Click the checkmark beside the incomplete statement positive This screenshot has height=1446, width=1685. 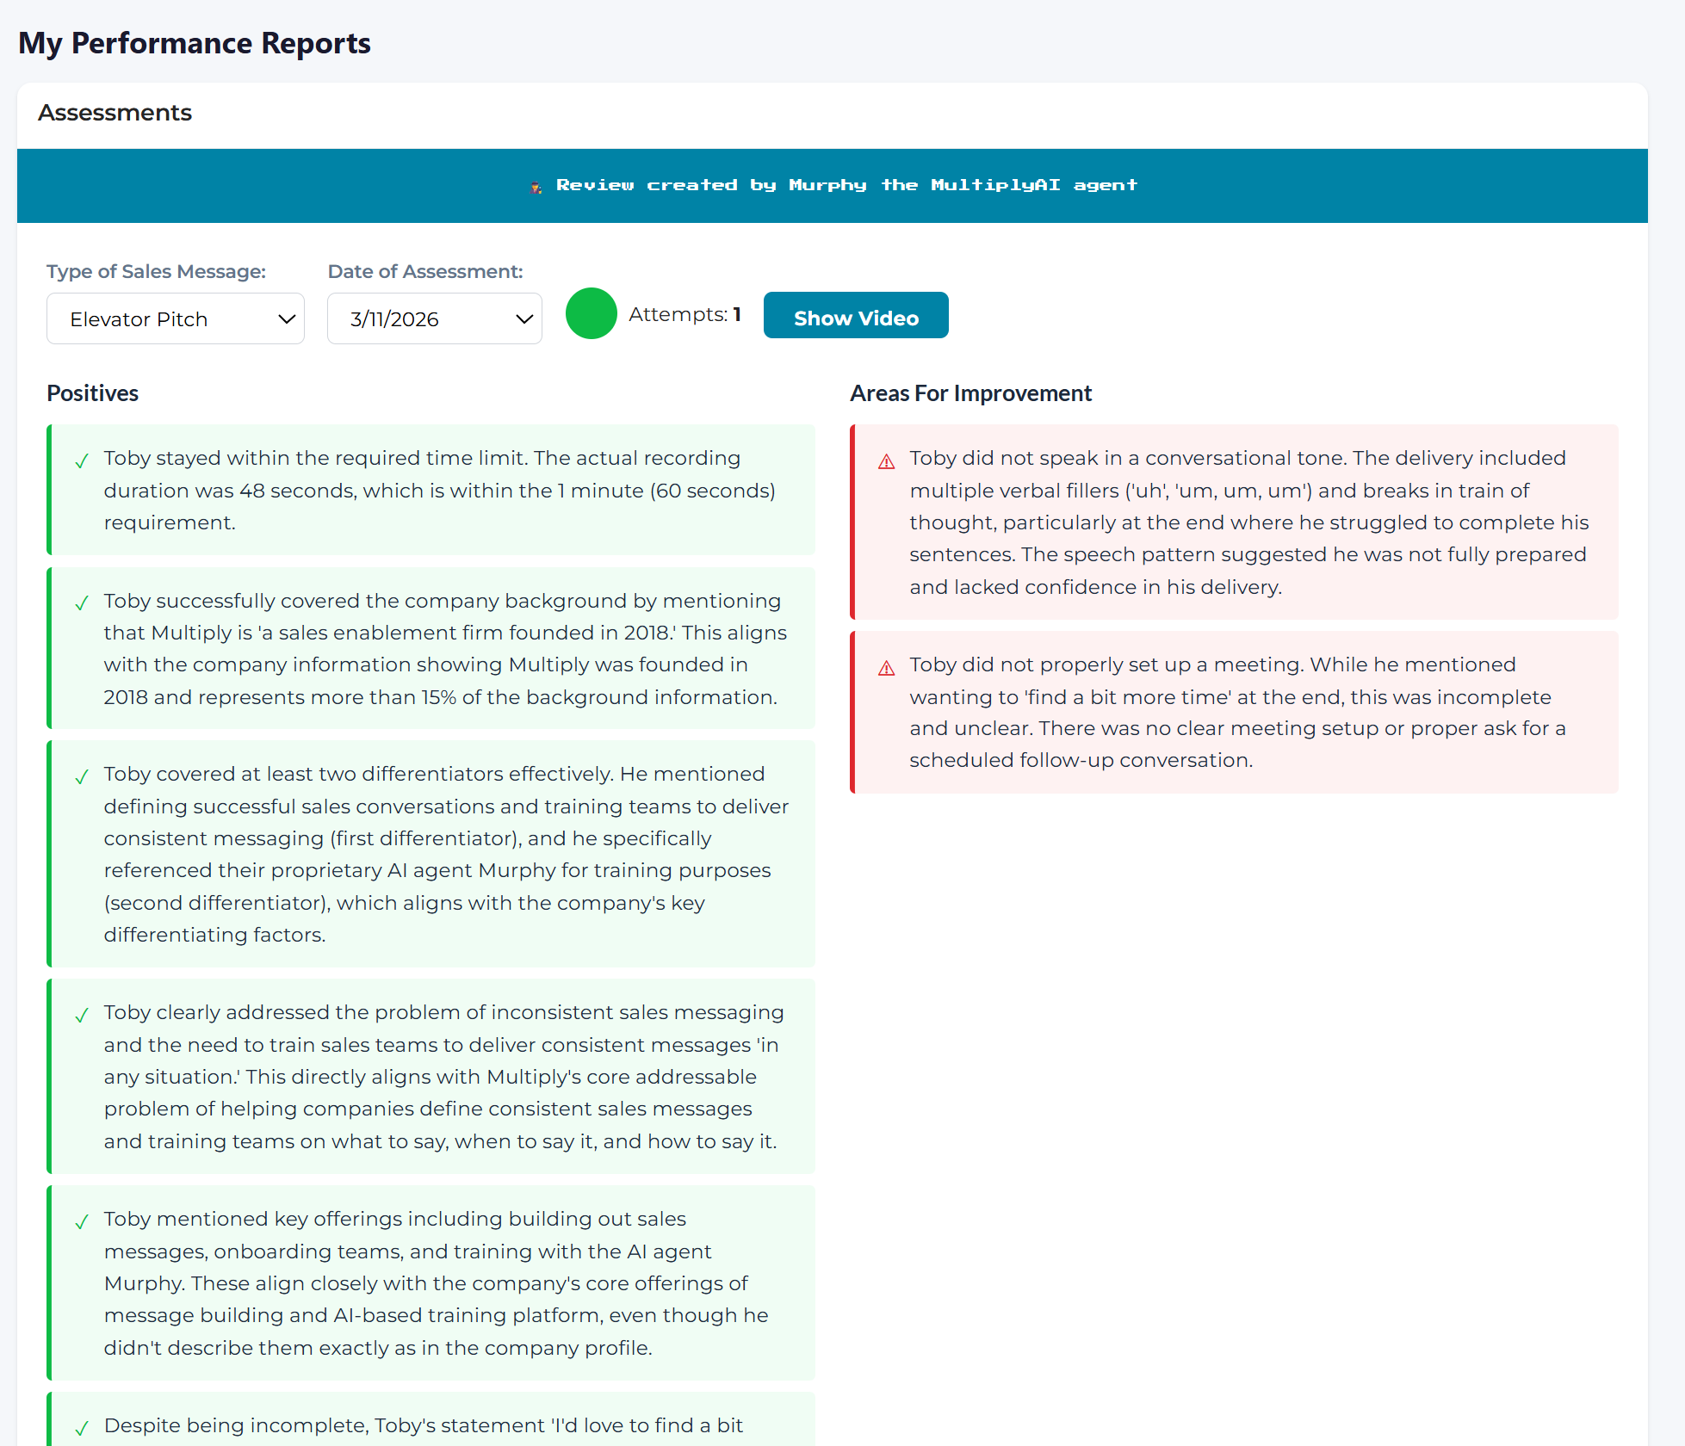coord(82,1428)
